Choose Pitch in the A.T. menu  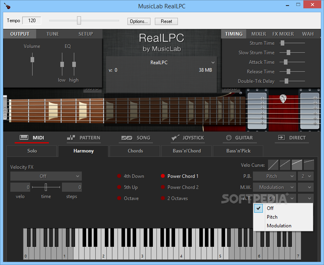283,217
